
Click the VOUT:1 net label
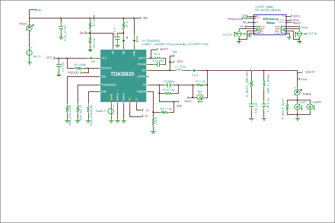tap(310, 72)
